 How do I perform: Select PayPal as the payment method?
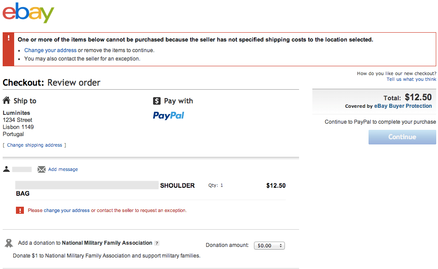coord(168,115)
